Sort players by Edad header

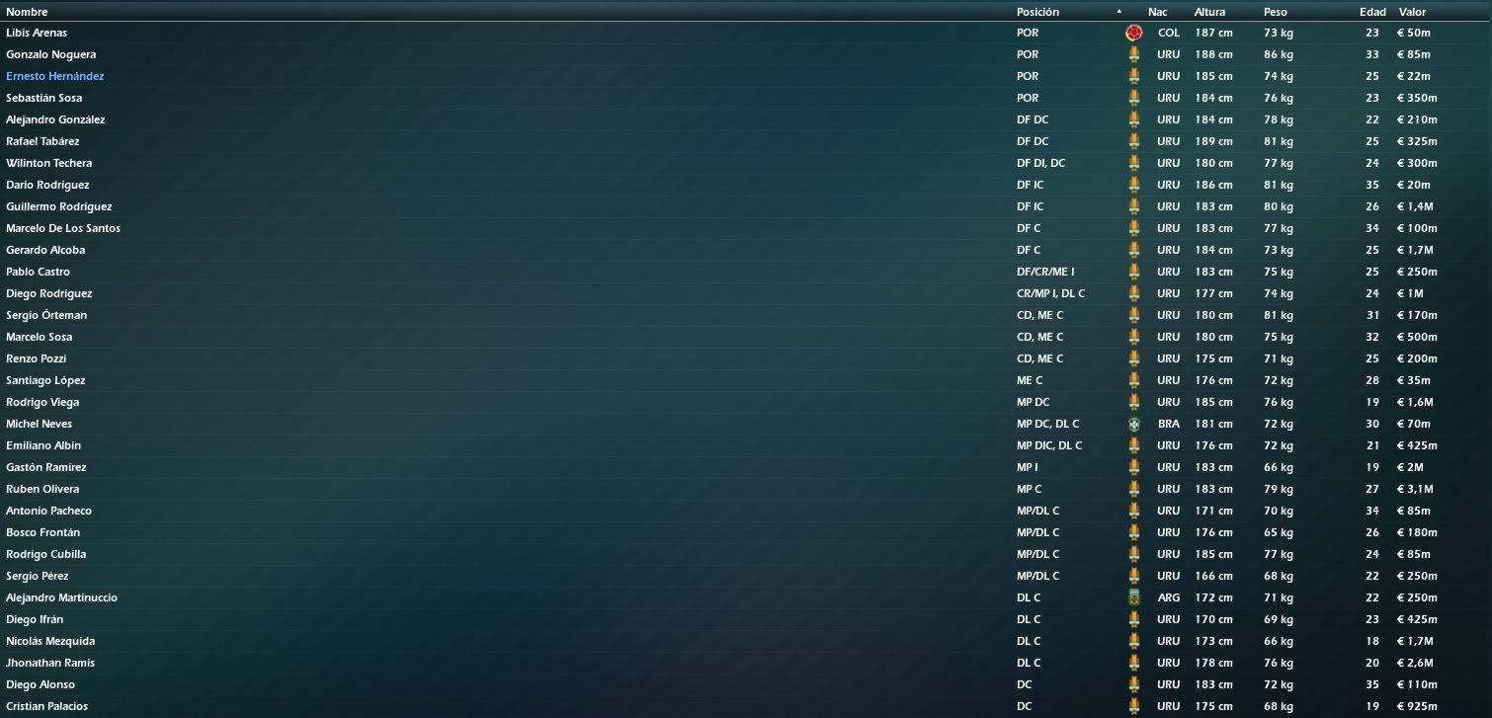(1372, 12)
